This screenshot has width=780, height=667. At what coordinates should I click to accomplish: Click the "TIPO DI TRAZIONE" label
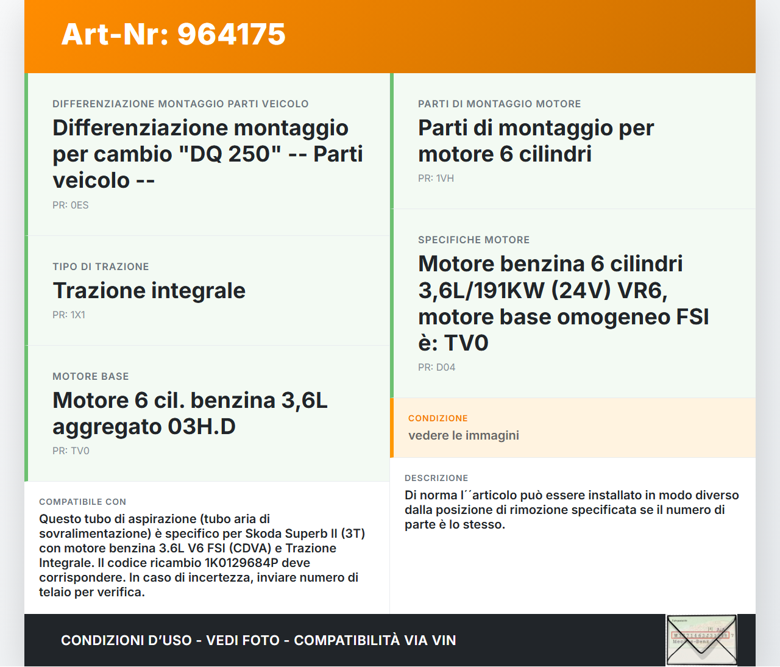click(101, 266)
